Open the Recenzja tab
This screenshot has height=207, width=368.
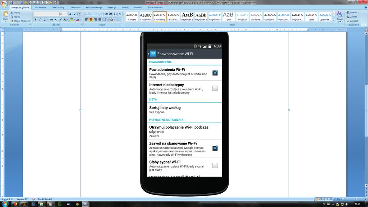pyautogui.click(x=112, y=8)
